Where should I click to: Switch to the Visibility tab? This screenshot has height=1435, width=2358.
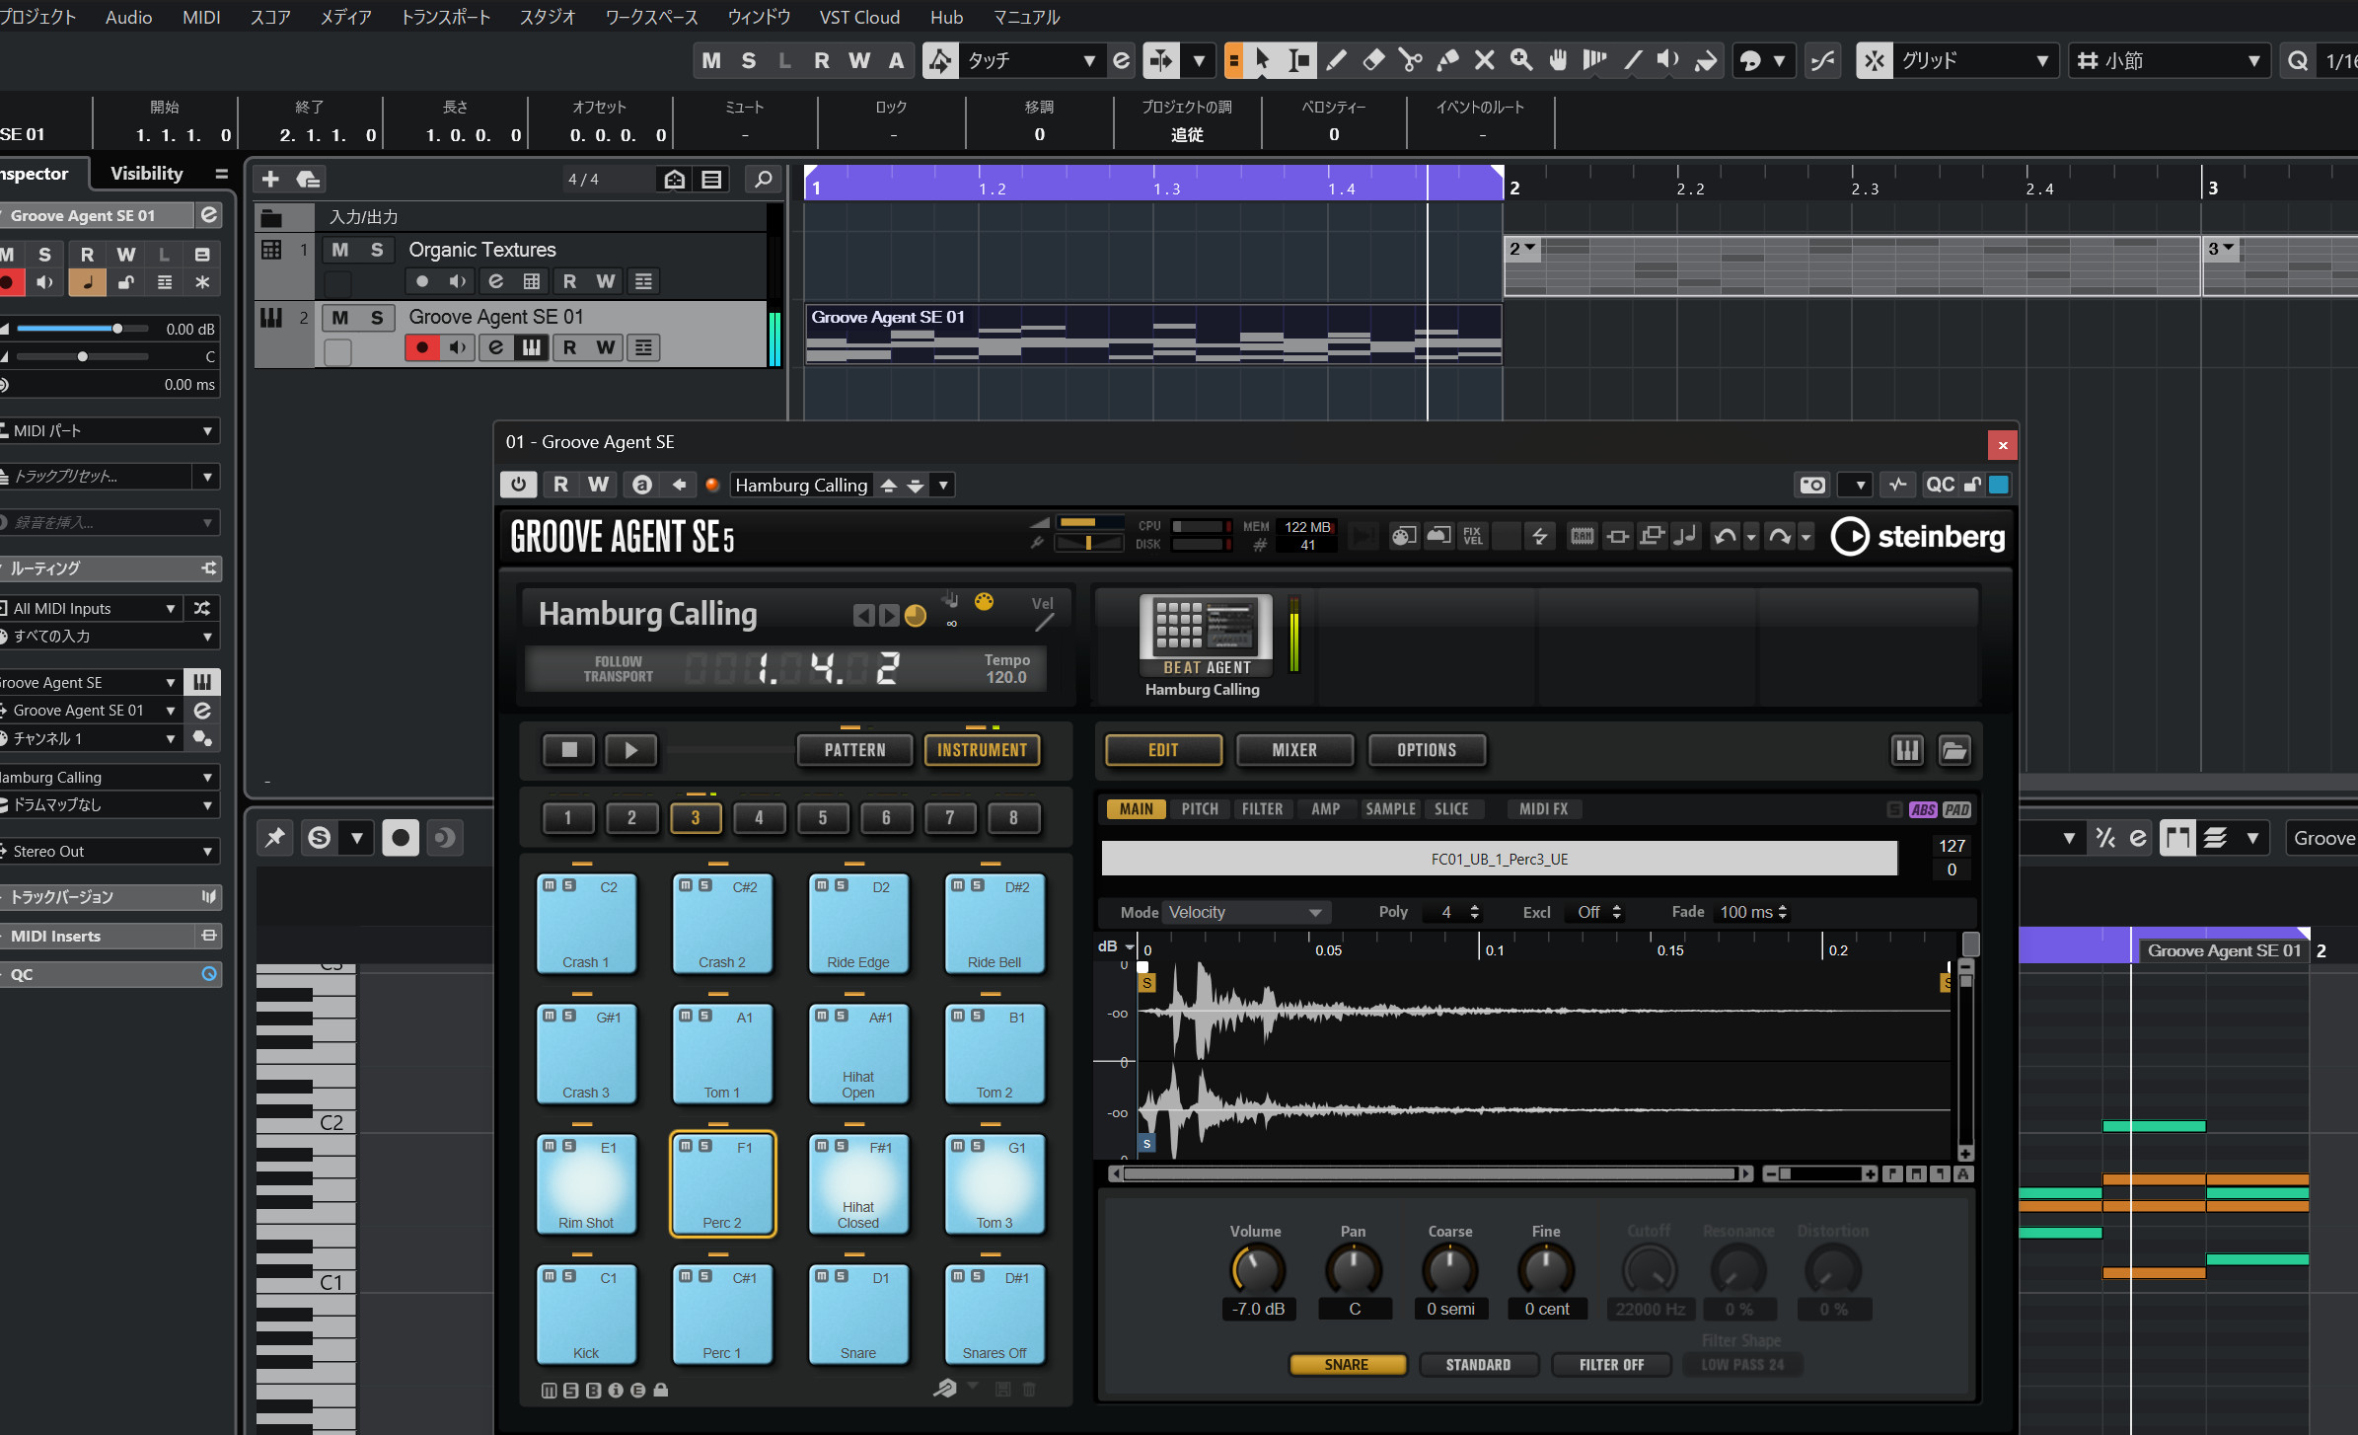pyautogui.click(x=147, y=174)
